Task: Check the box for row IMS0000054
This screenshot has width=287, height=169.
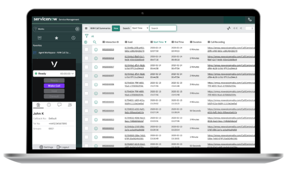Action: click(86, 111)
